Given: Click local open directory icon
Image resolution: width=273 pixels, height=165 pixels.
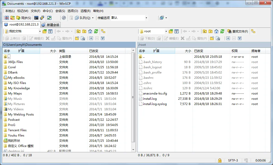Looking at the screenshot, I should tap(45, 31).
